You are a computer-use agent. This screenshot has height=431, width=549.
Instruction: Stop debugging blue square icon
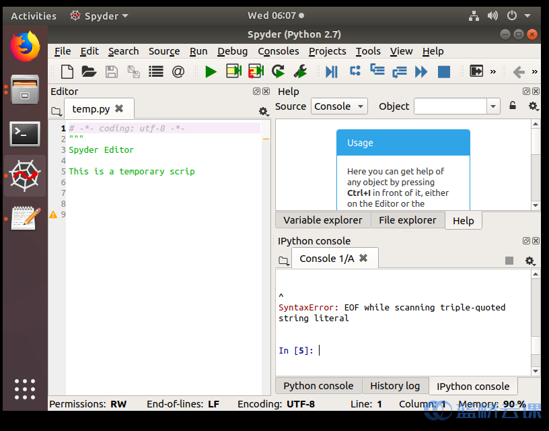pyautogui.click(x=444, y=72)
